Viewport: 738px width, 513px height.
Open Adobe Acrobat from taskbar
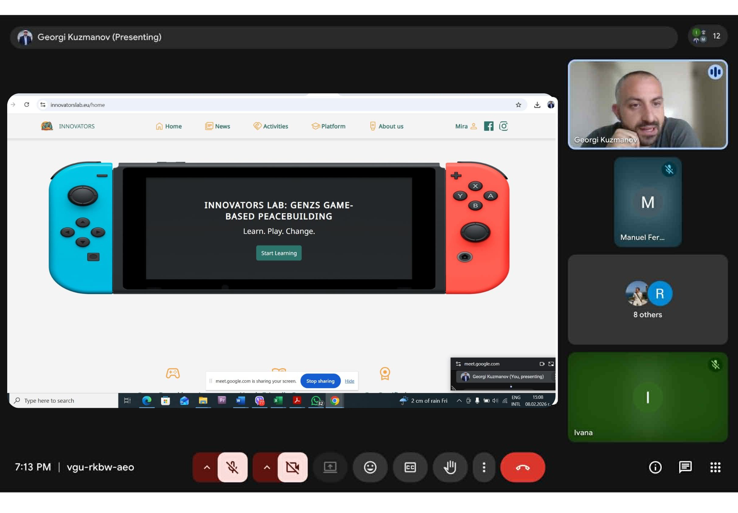coord(297,401)
